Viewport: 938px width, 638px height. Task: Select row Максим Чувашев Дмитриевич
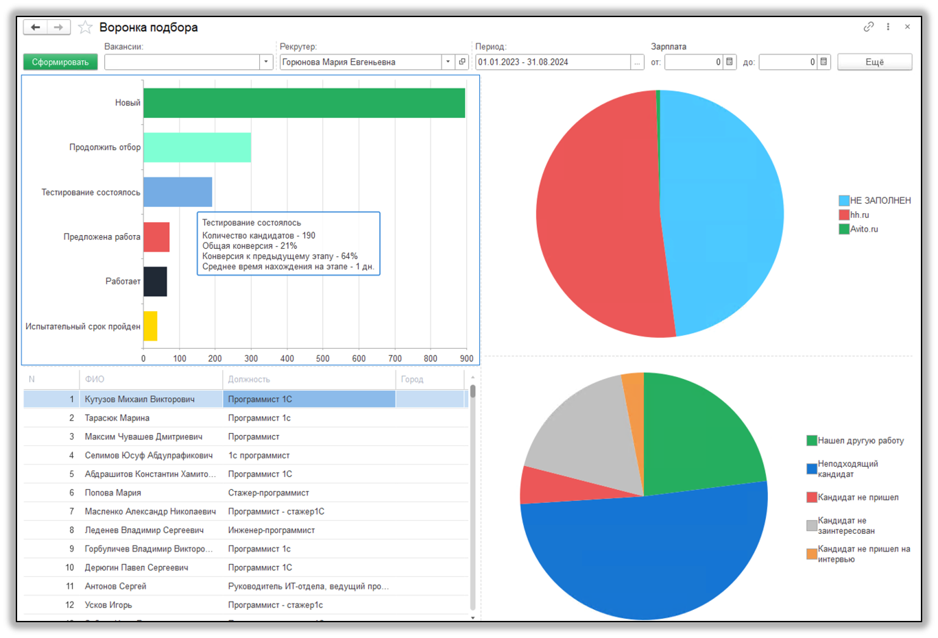click(246, 437)
